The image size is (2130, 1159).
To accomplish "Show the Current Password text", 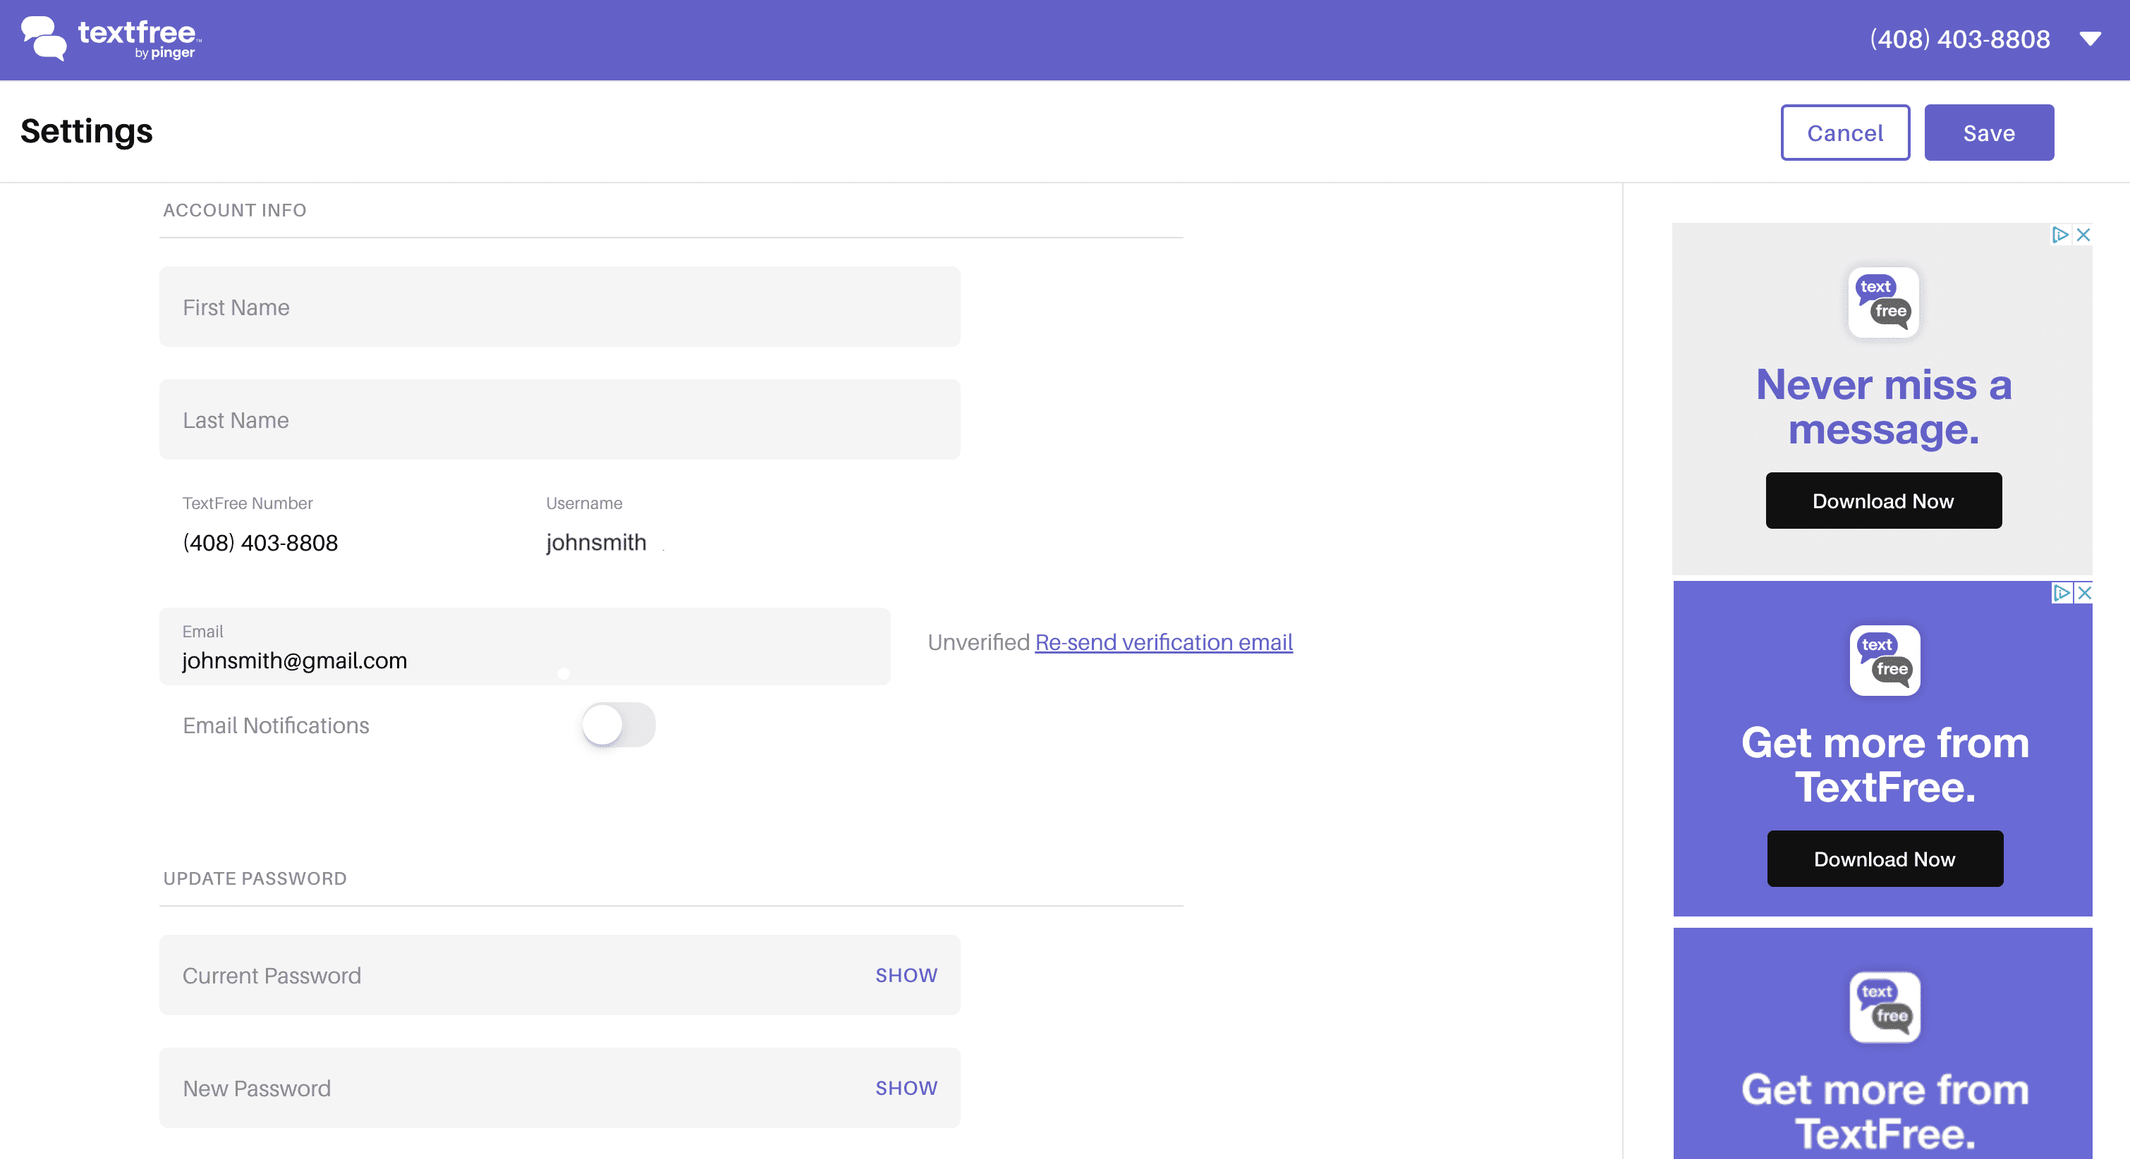I will 906,976.
